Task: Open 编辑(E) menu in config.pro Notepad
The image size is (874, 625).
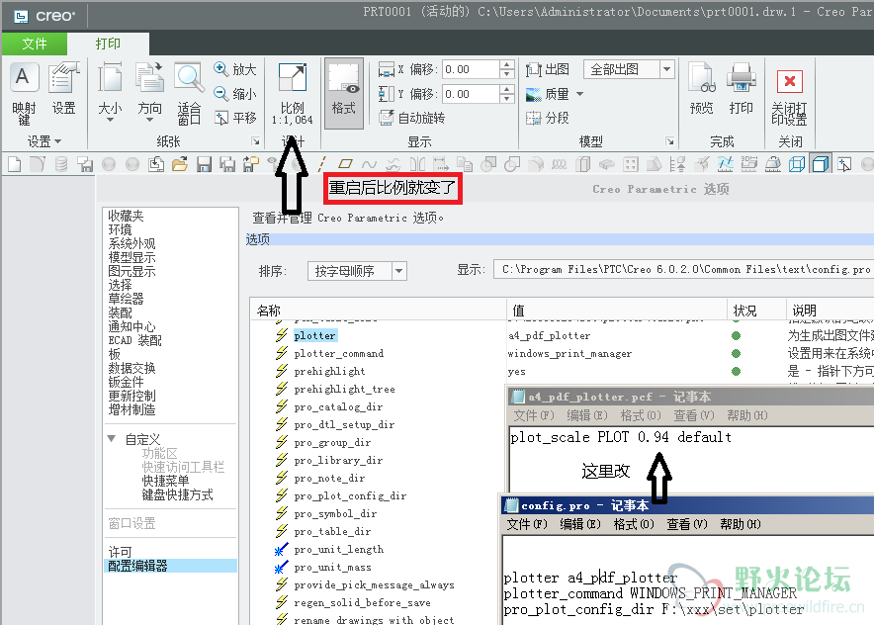Action: (580, 524)
